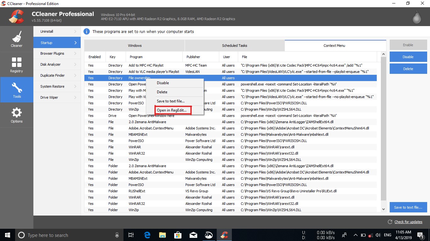Click the CCleaner logo in the header
The image size is (430, 241).
[x=16, y=16]
